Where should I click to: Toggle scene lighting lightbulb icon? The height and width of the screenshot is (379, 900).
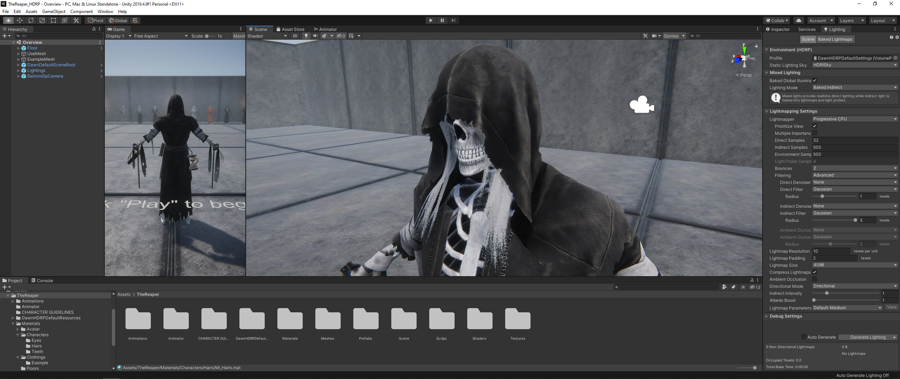coord(306,36)
